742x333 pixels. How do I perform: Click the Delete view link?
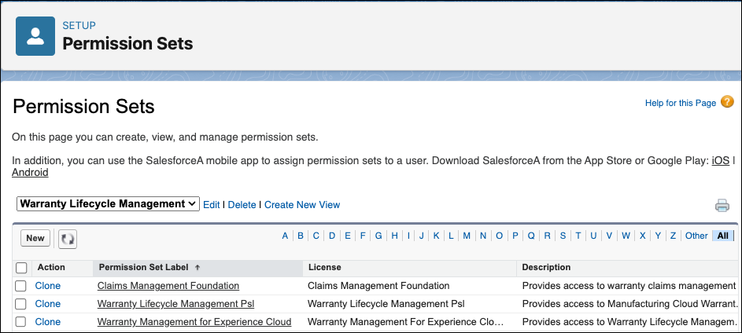click(242, 205)
